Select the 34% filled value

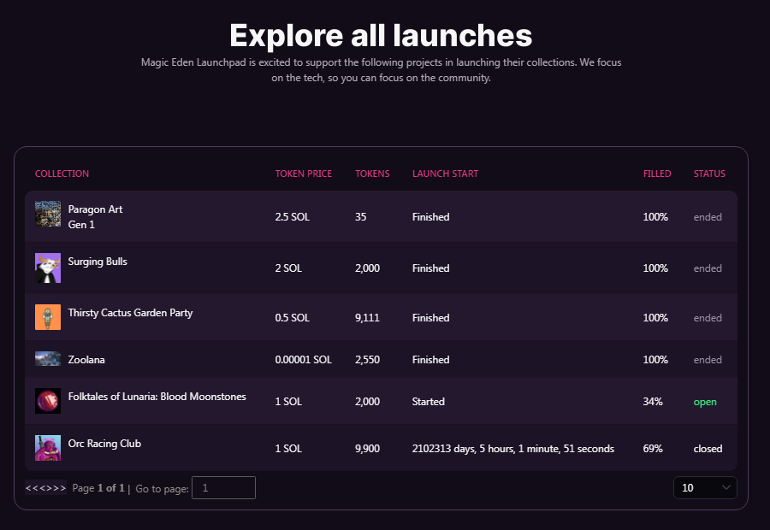click(x=653, y=402)
